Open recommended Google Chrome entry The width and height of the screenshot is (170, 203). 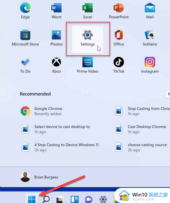click(41, 111)
